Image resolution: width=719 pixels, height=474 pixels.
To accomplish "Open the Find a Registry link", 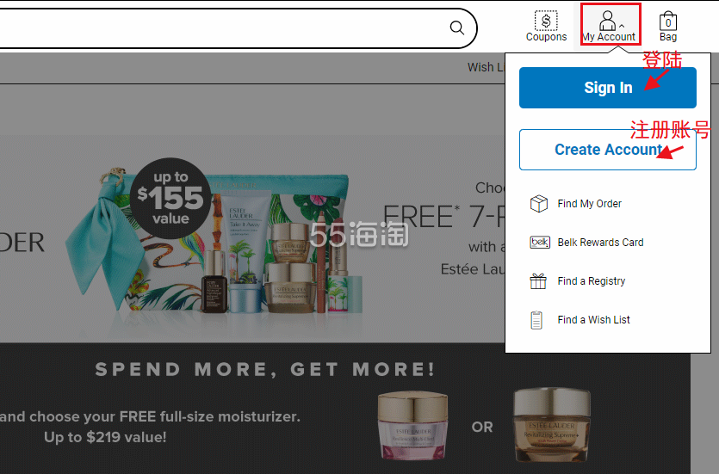I will pos(591,281).
